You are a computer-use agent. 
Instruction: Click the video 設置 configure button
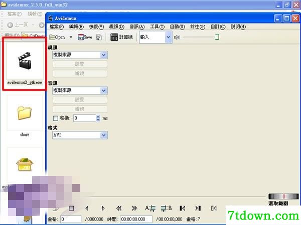[80, 64]
